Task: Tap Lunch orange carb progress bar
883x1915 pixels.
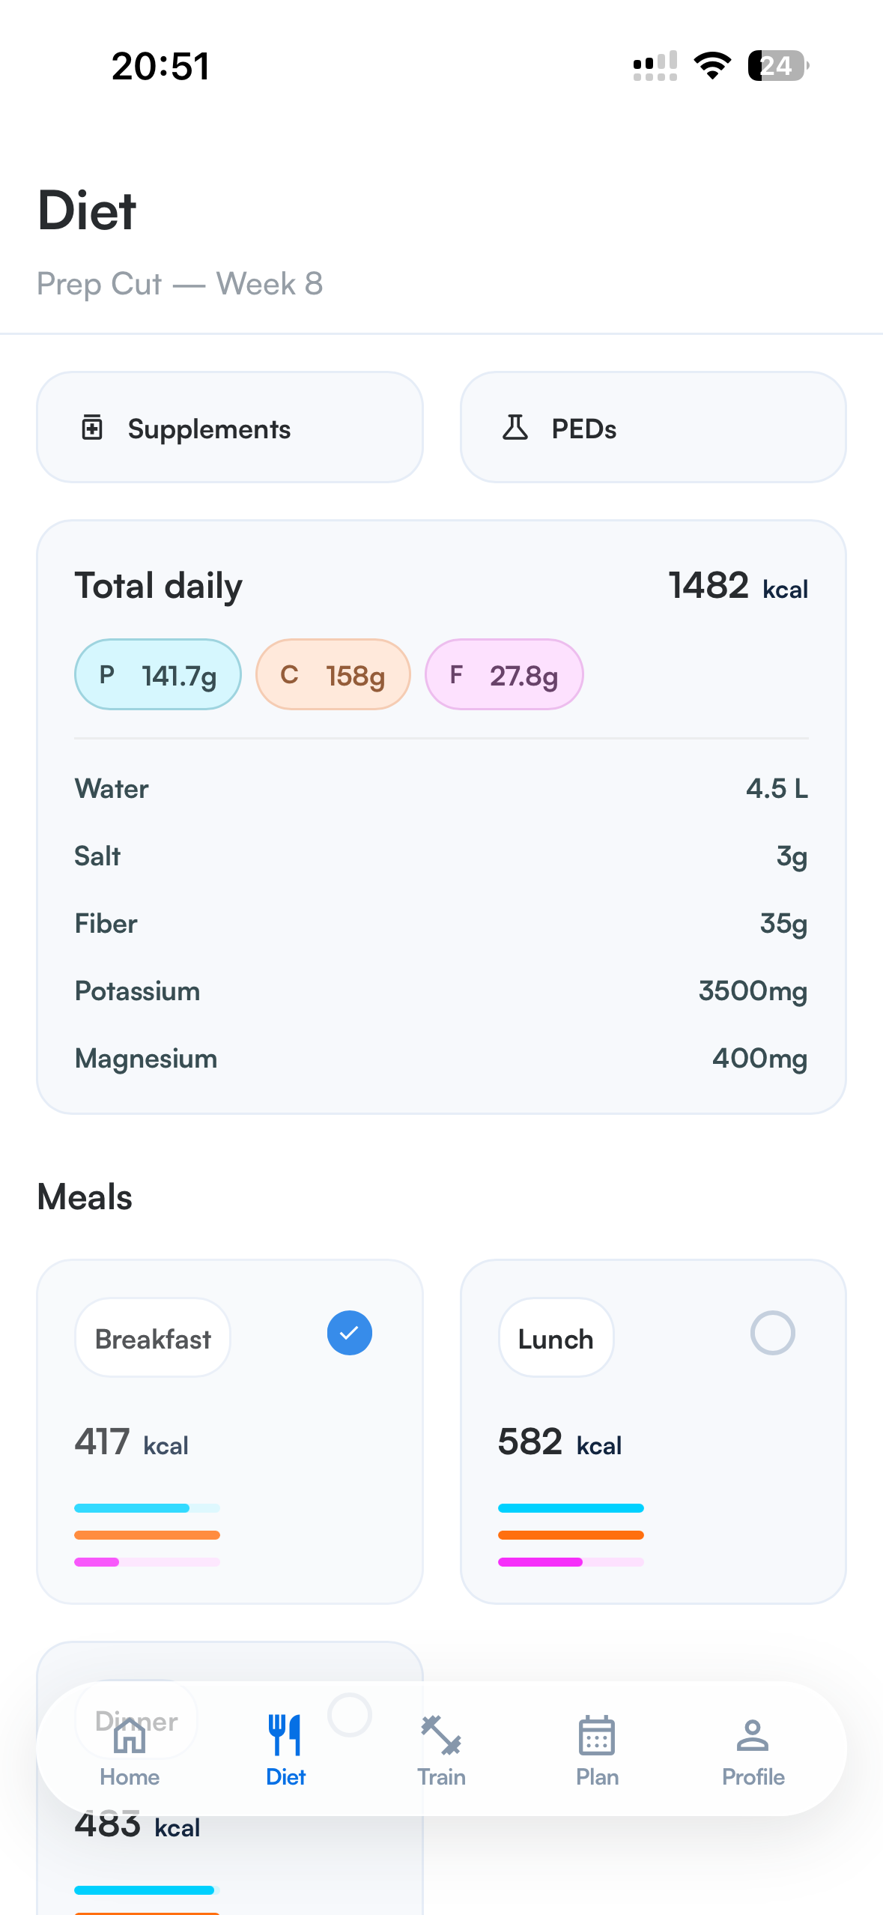Action: [571, 1535]
